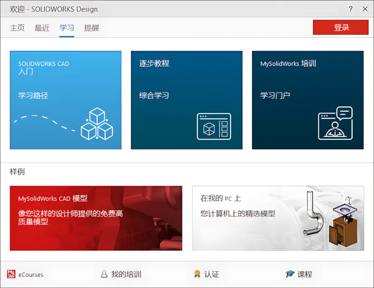Viewport: 374px width, 288px height.
Task: Close the welcome dialog
Action: [x=365, y=9]
